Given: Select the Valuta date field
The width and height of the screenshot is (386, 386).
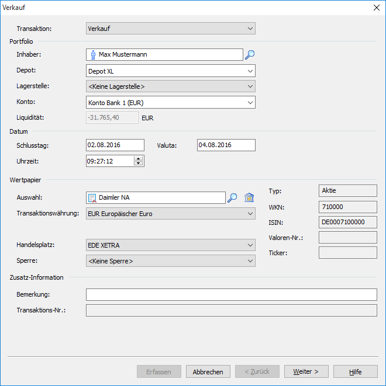Looking at the screenshot, I should pos(226,145).
